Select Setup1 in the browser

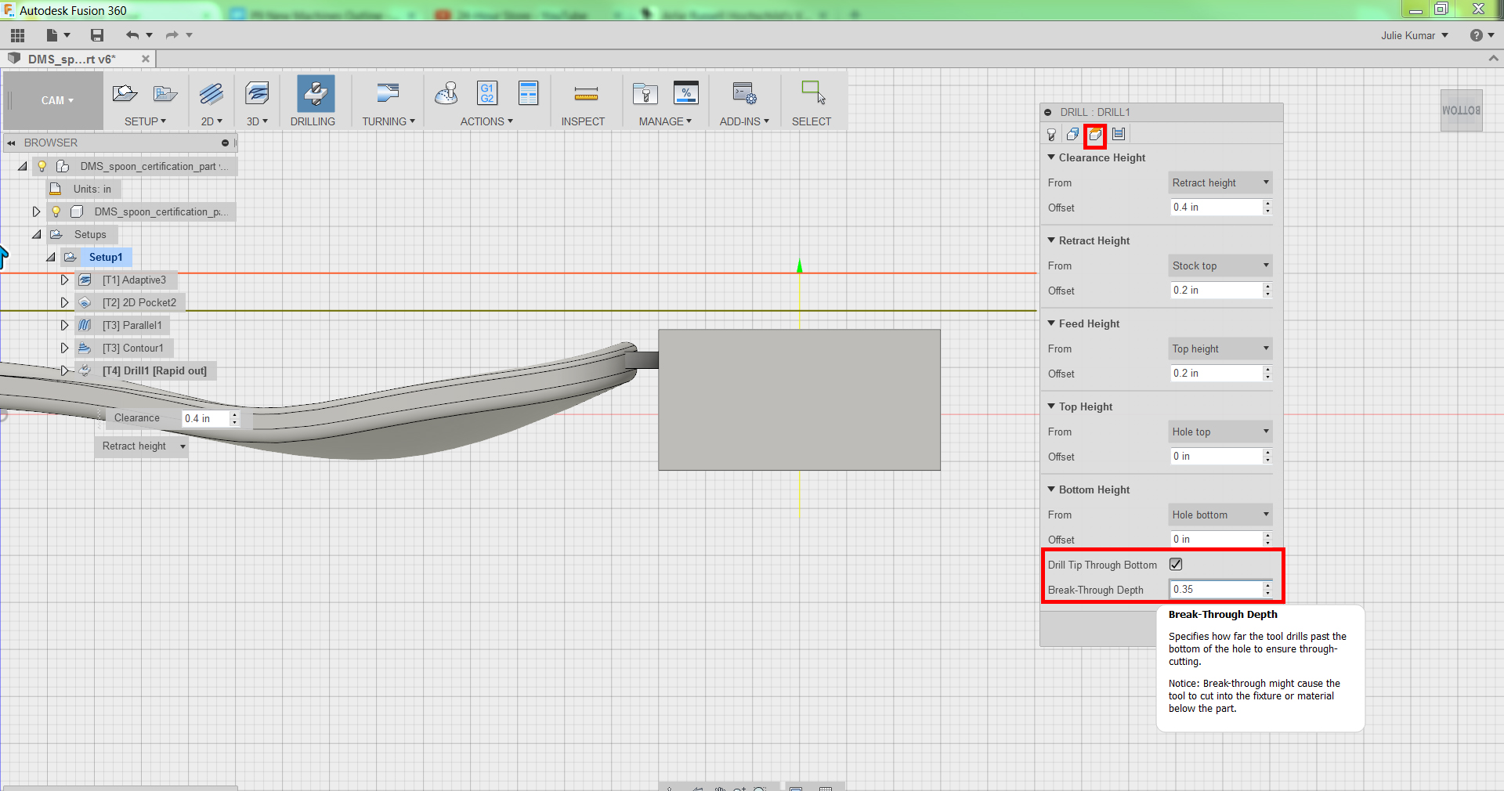106,257
